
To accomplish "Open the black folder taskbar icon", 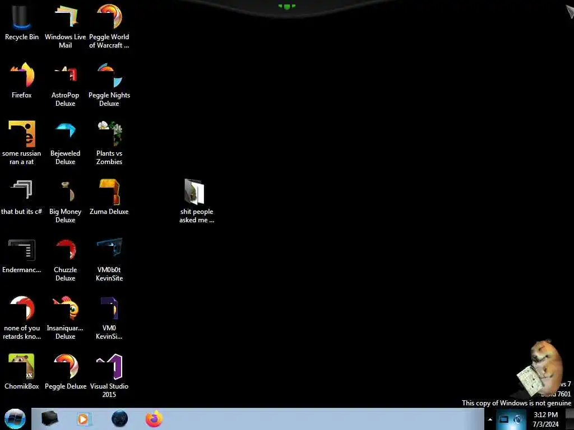I will [50, 419].
